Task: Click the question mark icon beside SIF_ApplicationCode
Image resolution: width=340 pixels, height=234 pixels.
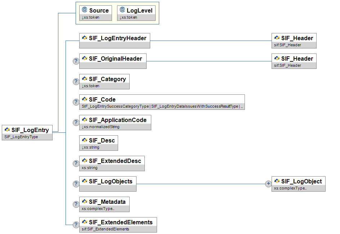Action: pyautogui.click(x=76, y=122)
